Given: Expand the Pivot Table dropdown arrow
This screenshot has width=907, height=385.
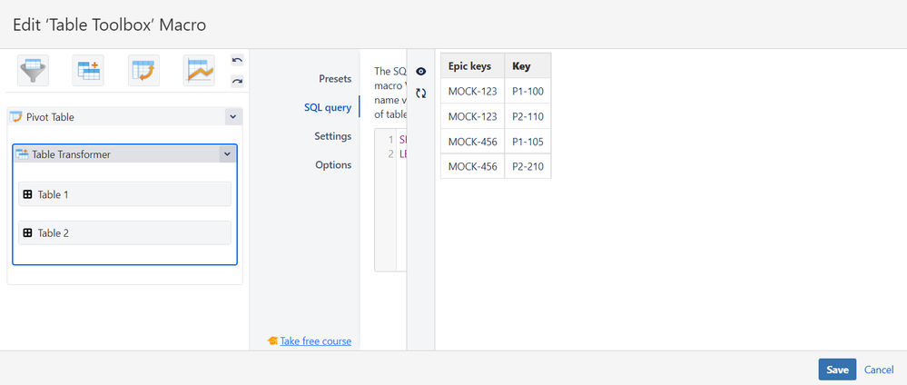Looking at the screenshot, I should click(232, 117).
